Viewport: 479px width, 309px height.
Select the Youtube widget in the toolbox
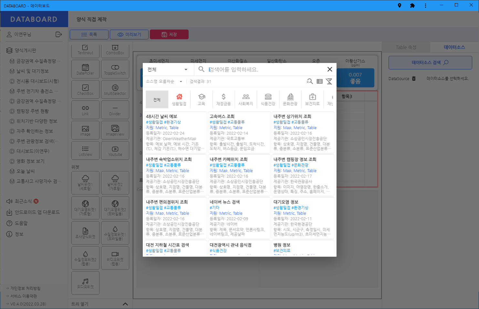pyautogui.click(x=115, y=150)
